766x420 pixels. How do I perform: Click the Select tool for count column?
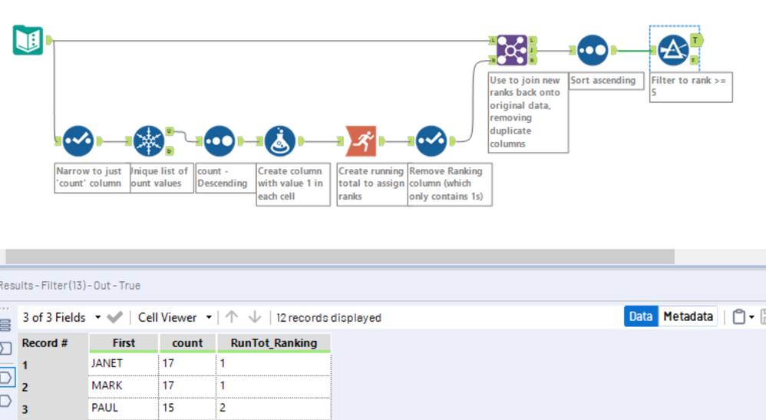pyautogui.click(x=78, y=141)
